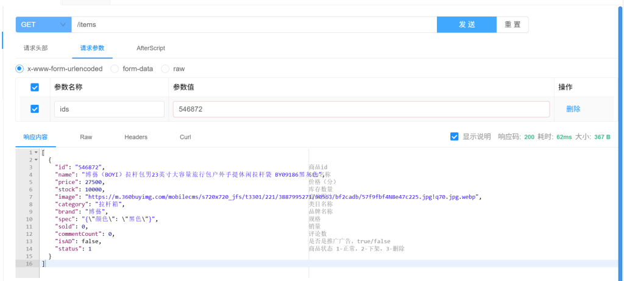Collapse the JSON array at line 1

[36, 152]
